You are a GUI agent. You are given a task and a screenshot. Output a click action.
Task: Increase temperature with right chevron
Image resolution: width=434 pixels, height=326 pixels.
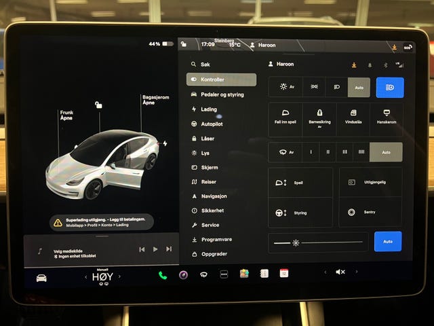tap(119, 276)
